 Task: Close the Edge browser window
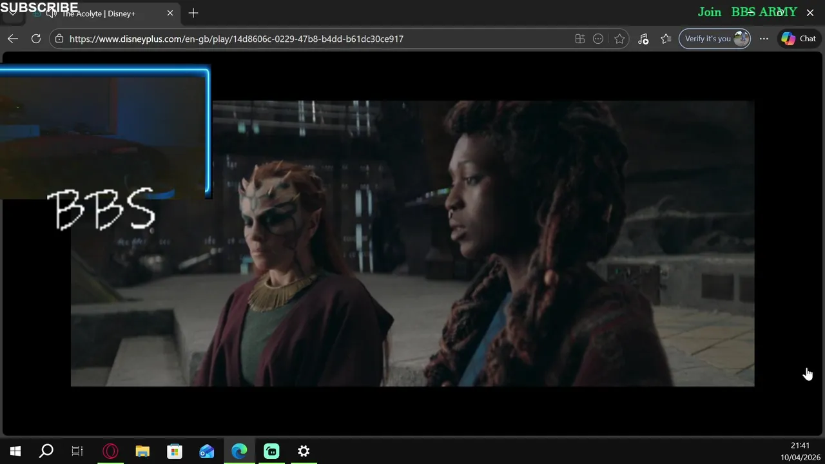(810, 13)
